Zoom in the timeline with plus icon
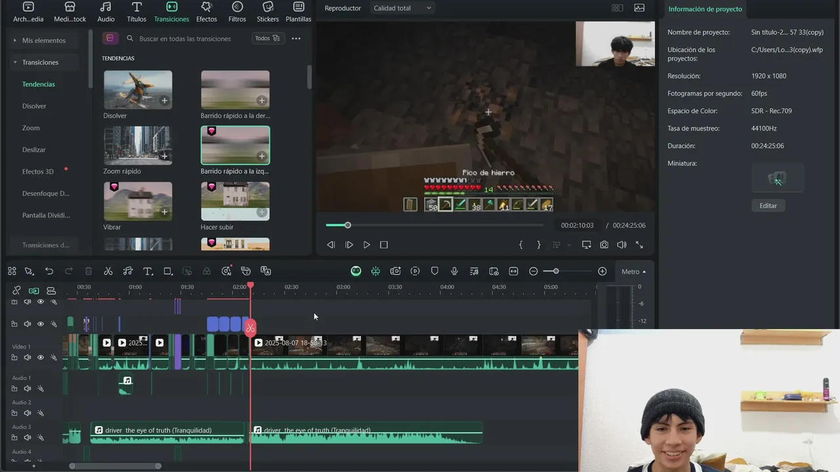 click(x=602, y=271)
